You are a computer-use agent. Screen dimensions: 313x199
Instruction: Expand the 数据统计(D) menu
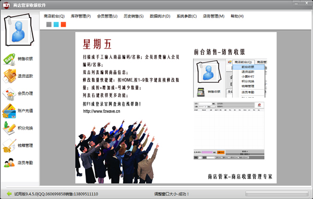pyautogui.click(x=160, y=16)
